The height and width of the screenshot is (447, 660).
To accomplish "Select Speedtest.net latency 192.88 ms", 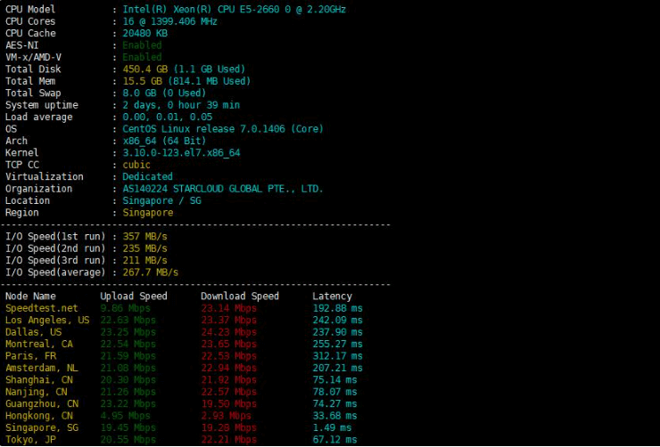I will 337,308.
